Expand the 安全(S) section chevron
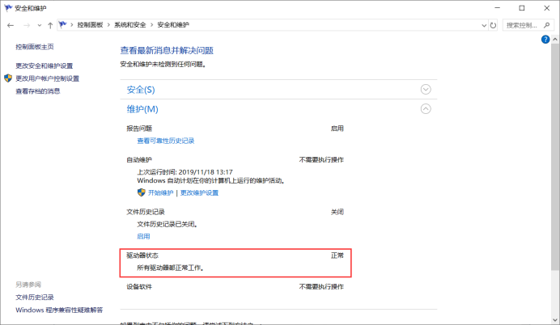 coord(426,89)
